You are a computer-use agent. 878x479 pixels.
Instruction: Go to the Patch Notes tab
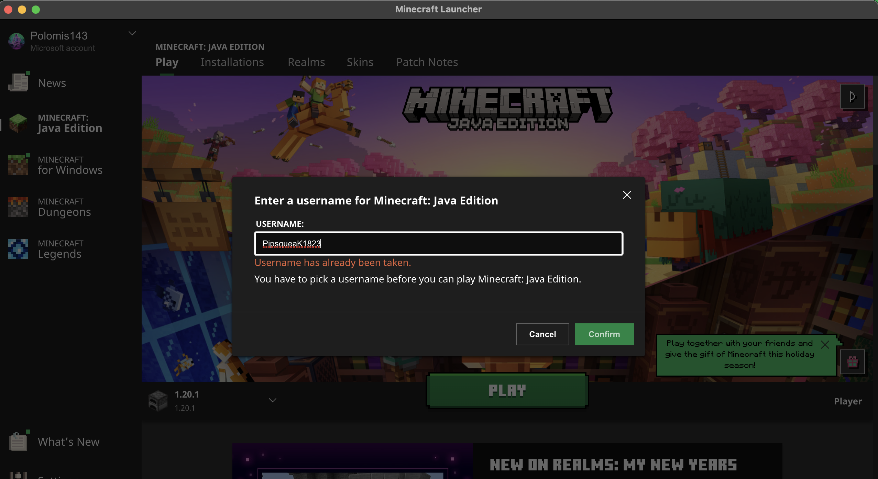pos(427,62)
